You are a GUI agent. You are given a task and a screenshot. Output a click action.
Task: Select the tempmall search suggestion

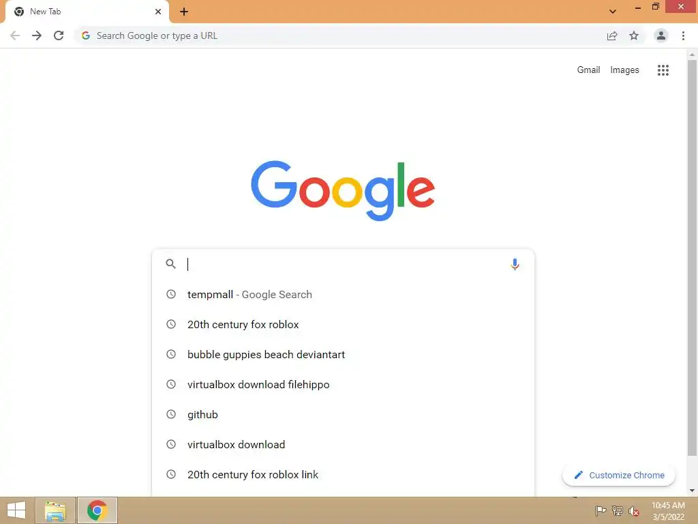point(343,294)
